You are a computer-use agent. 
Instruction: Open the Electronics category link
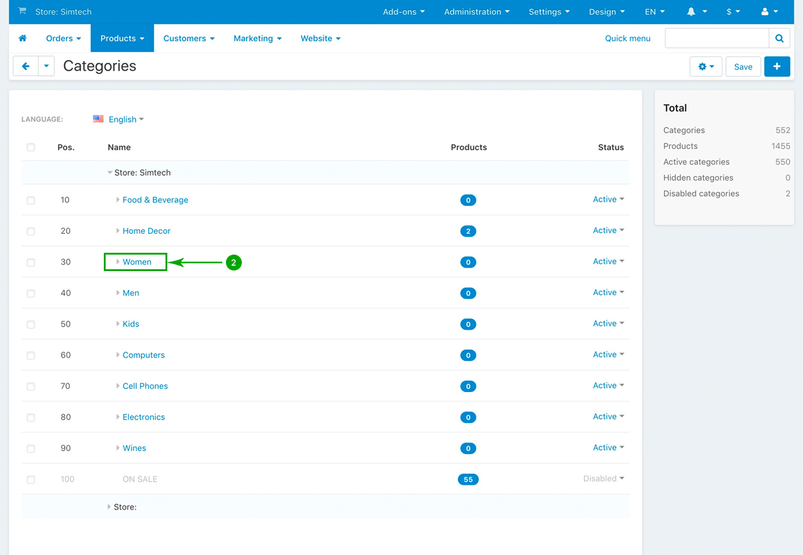point(144,417)
